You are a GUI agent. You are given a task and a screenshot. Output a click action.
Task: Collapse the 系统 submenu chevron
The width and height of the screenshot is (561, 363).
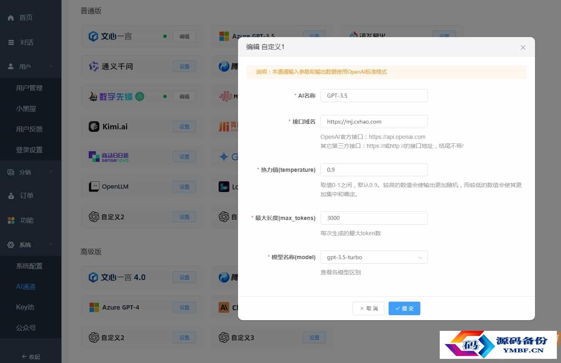(51, 245)
